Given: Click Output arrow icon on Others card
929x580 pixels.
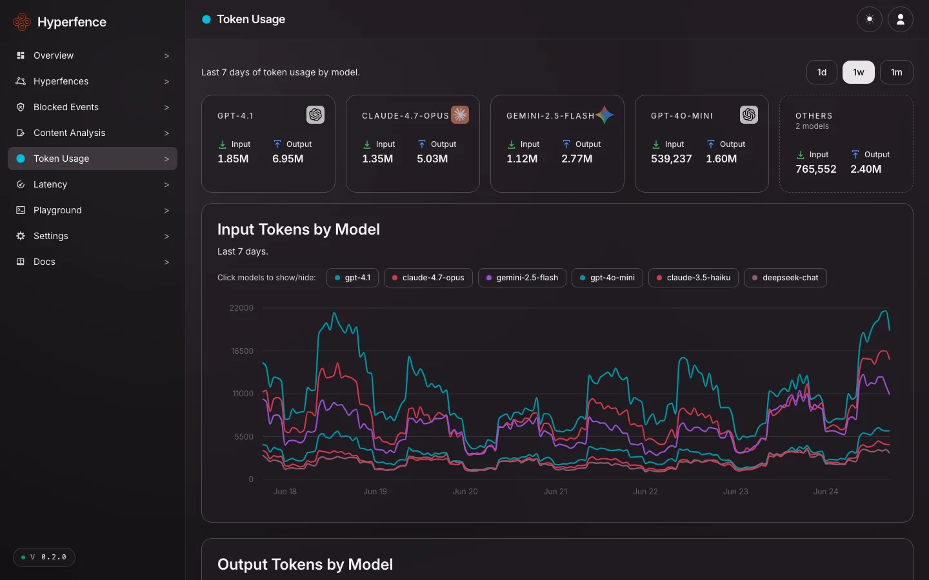Looking at the screenshot, I should click(855, 155).
